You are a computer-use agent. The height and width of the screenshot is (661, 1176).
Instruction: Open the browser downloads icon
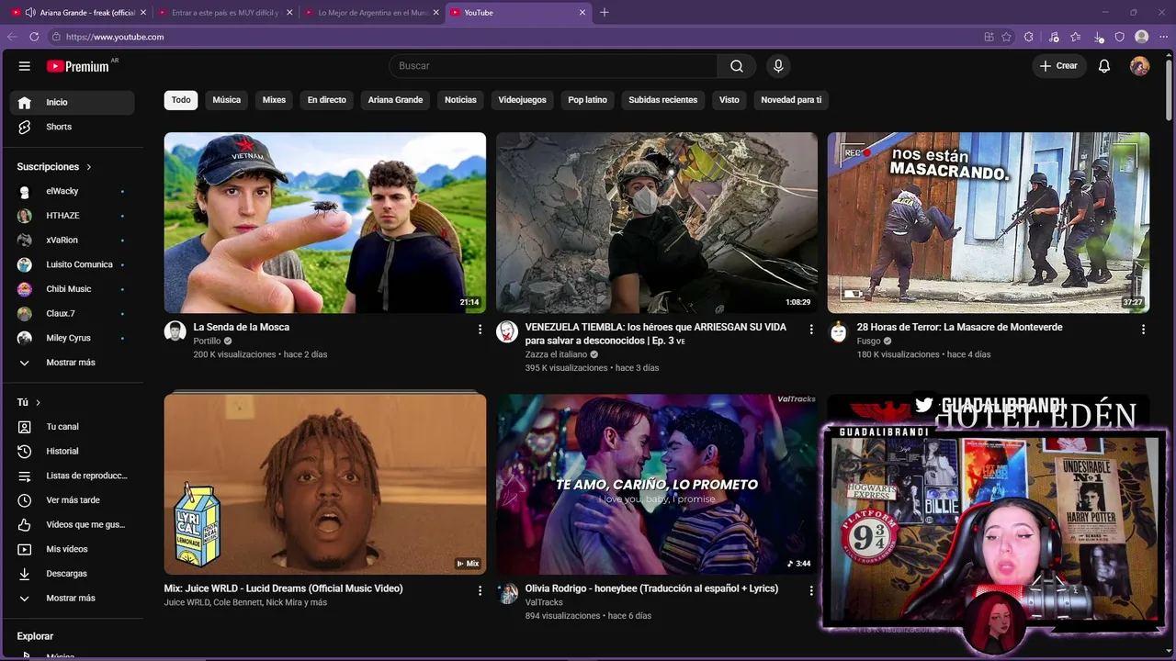point(1099,37)
